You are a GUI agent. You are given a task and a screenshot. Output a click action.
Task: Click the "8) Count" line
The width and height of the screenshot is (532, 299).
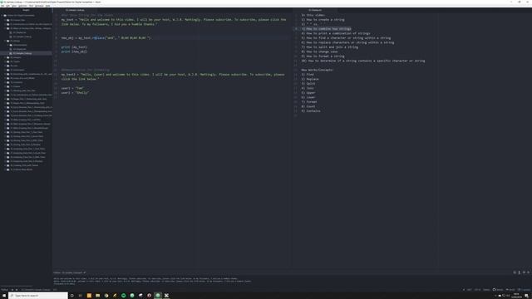point(308,106)
